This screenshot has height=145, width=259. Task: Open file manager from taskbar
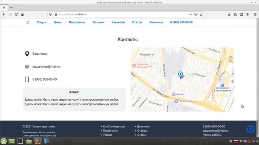[x=29, y=141]
